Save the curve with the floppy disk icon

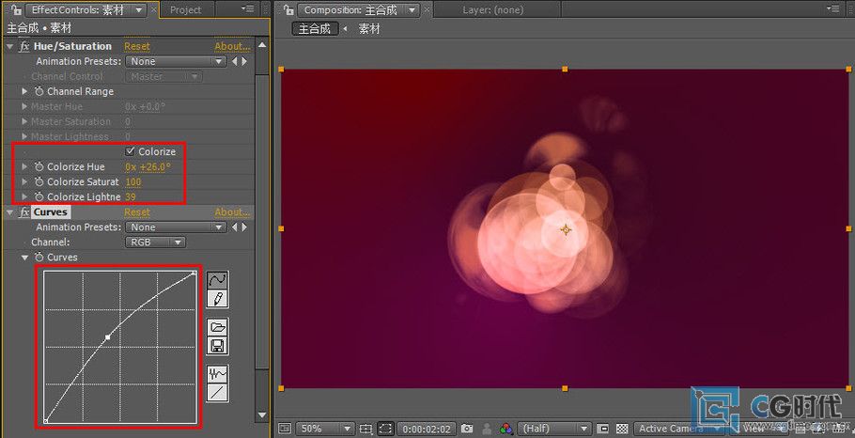coord(218,346)
